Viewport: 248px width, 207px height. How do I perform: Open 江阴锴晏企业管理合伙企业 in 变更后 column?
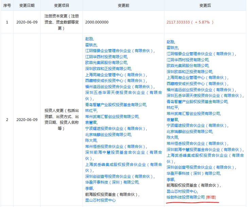(x=201, y=54)
